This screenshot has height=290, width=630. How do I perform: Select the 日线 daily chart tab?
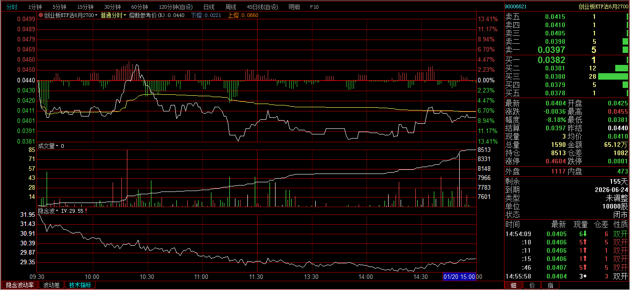[209, 7]
